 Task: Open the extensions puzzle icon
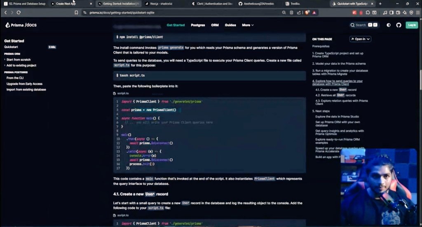368,13
